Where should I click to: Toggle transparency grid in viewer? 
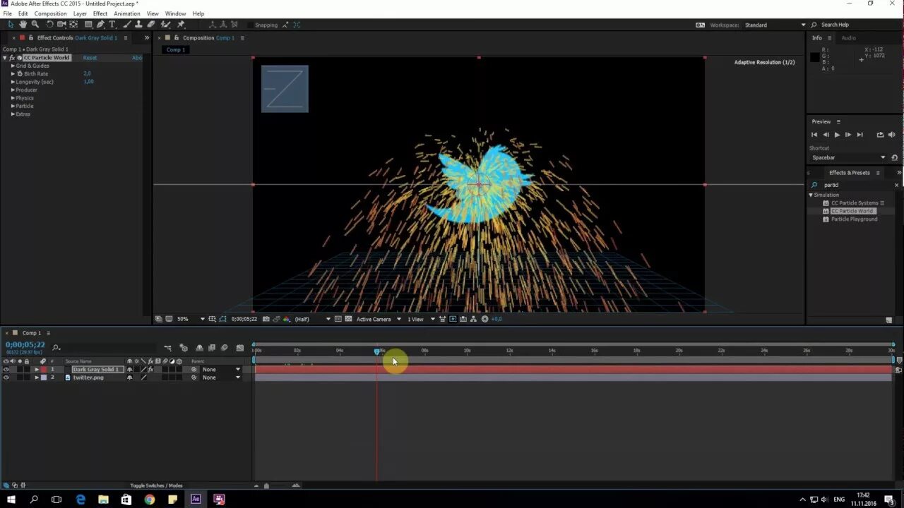point(348,319)
